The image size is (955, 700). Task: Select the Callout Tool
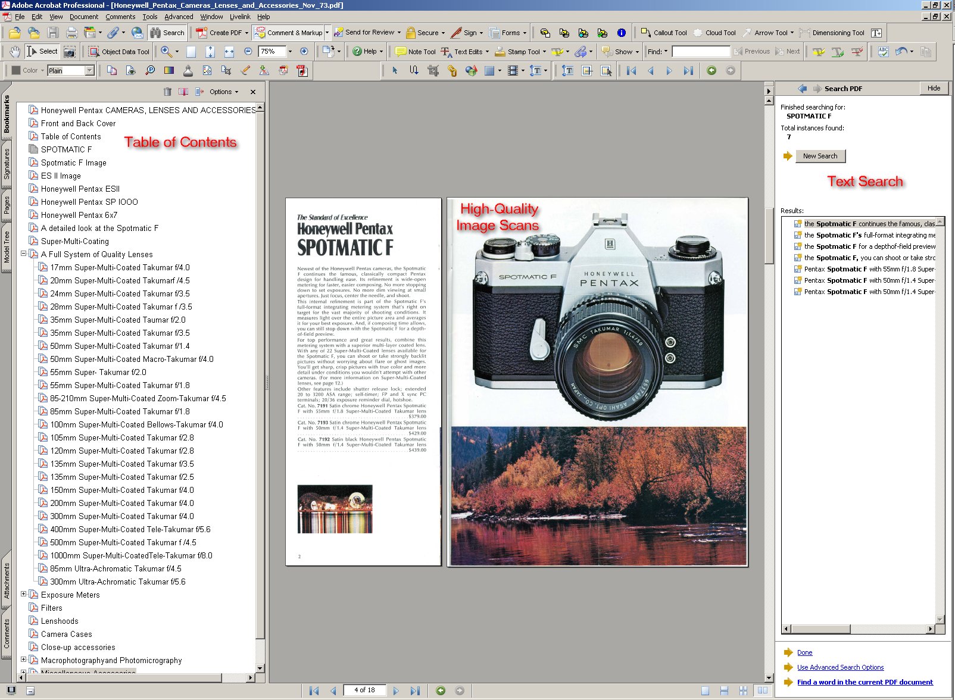(x=664, y=33)
